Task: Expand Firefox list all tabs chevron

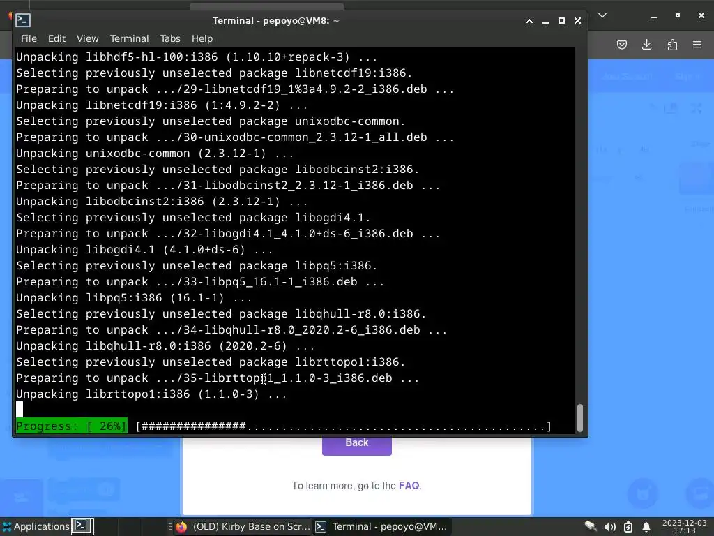Action: point(602,15)
